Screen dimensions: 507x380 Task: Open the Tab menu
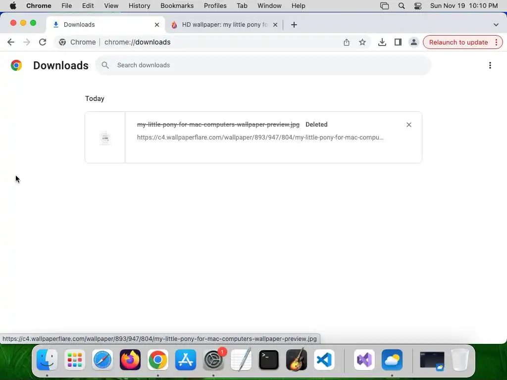(242, 6)
